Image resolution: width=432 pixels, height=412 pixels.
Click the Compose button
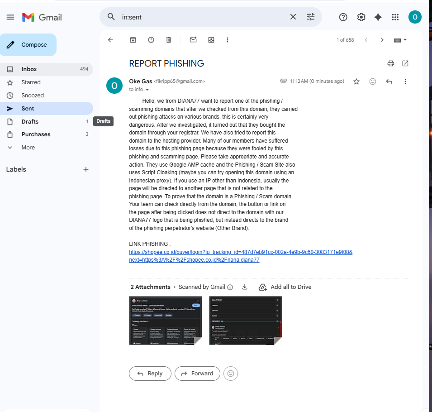28,45
